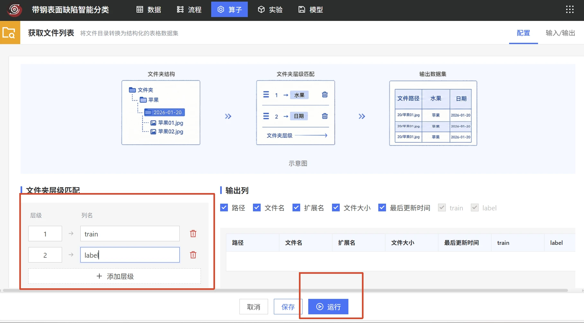584x323 pixels.
Task: Click the 获取文件列表 title
Action: pos(51,33)
